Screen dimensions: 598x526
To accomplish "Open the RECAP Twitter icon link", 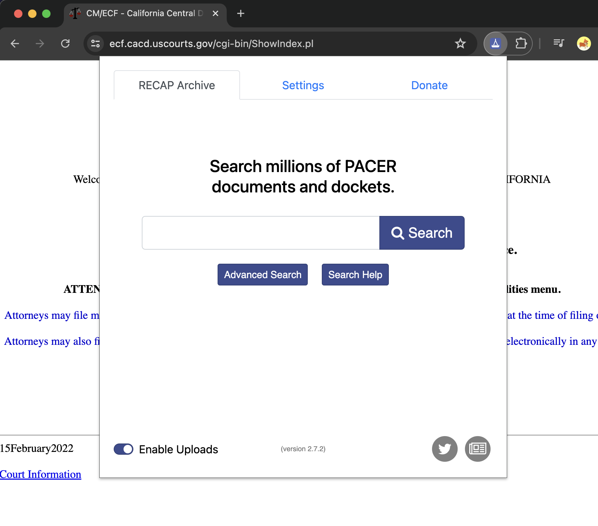I will (445, 449).
